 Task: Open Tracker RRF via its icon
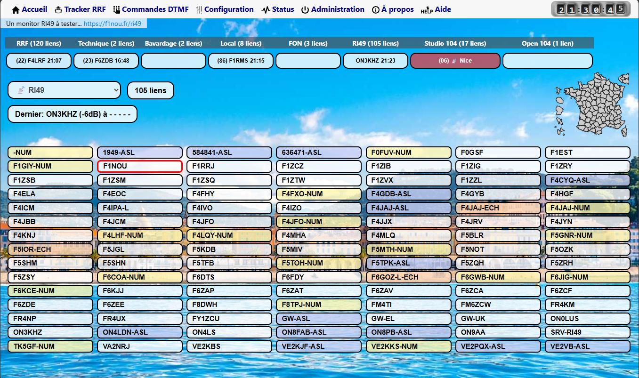coord(58,10)
